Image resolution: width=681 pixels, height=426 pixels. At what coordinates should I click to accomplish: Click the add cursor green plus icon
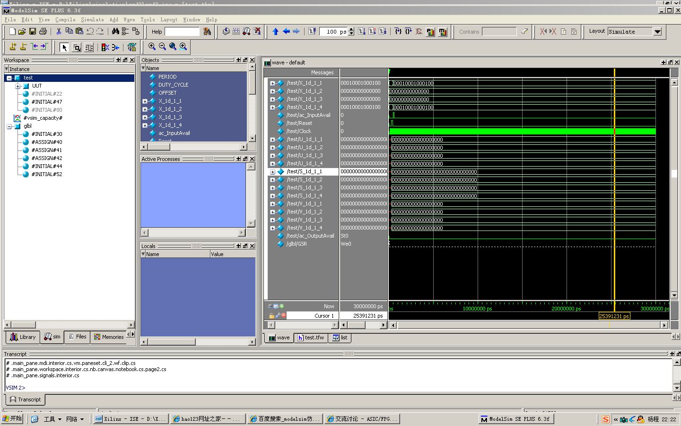pyautogui.click(x=282, y=306)
